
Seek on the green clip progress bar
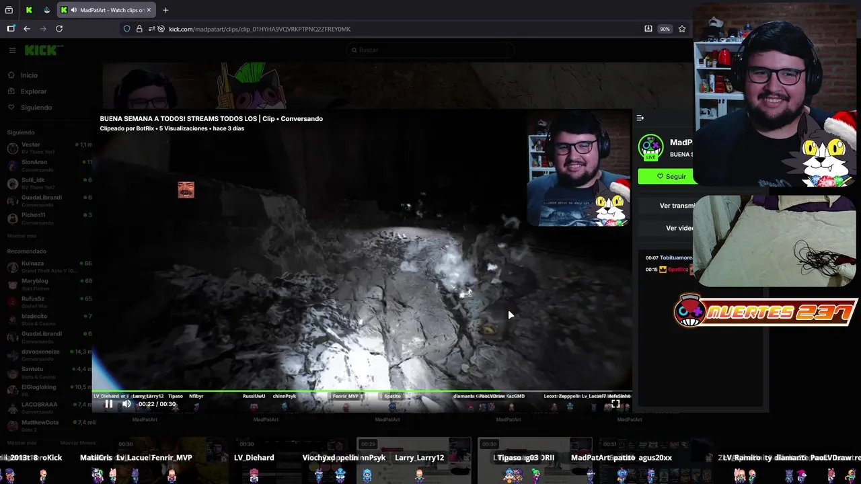tap(362, 391)
